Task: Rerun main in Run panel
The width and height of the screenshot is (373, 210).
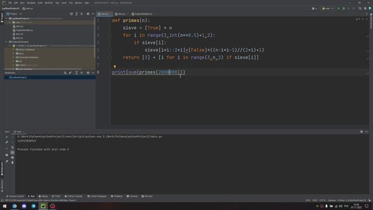Action: point(6,137)
